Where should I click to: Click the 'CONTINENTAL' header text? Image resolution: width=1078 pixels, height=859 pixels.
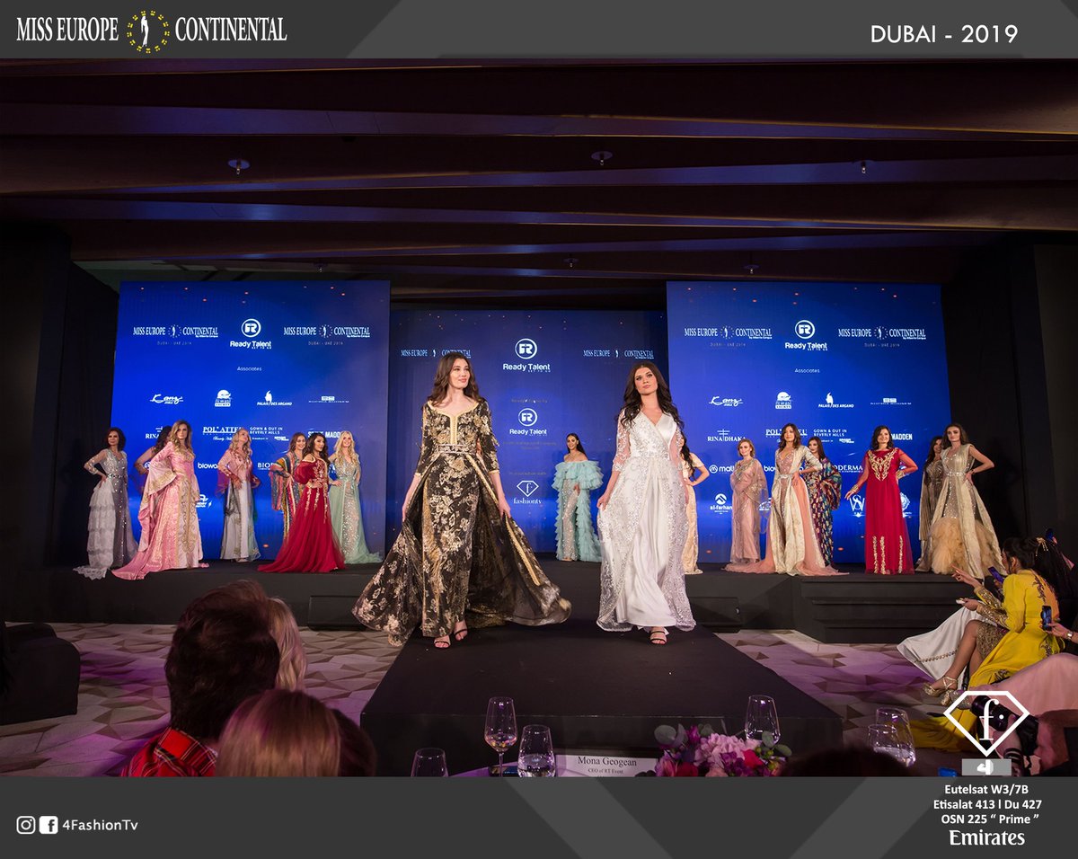[231, 31]
